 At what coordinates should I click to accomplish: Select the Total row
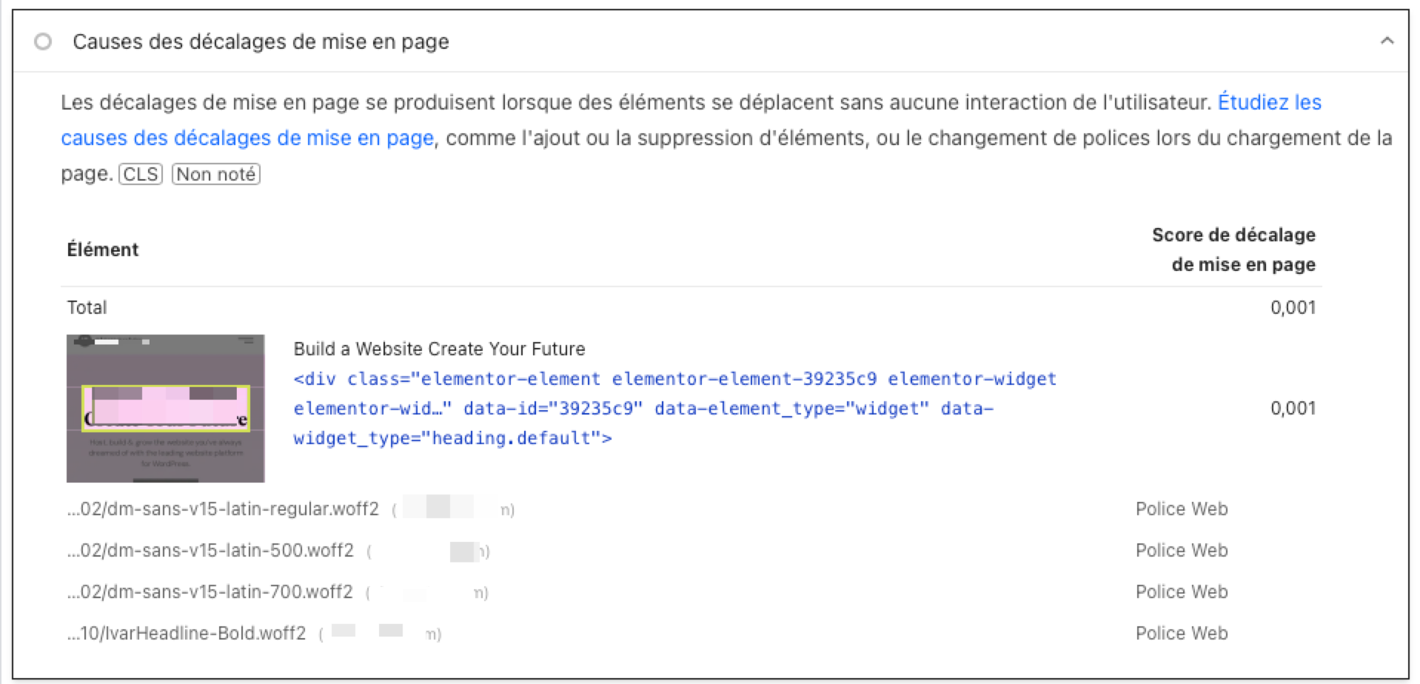pyautogui.click(x=691, y=307)
